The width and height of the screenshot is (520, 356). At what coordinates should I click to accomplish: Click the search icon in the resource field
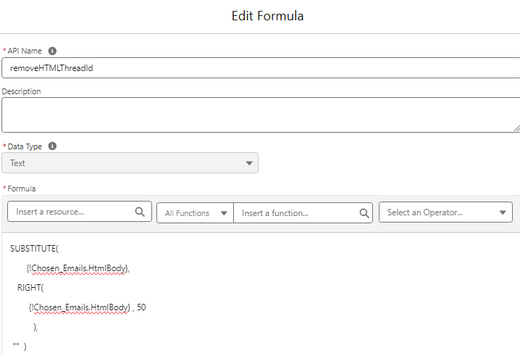[x=140, y=212]
